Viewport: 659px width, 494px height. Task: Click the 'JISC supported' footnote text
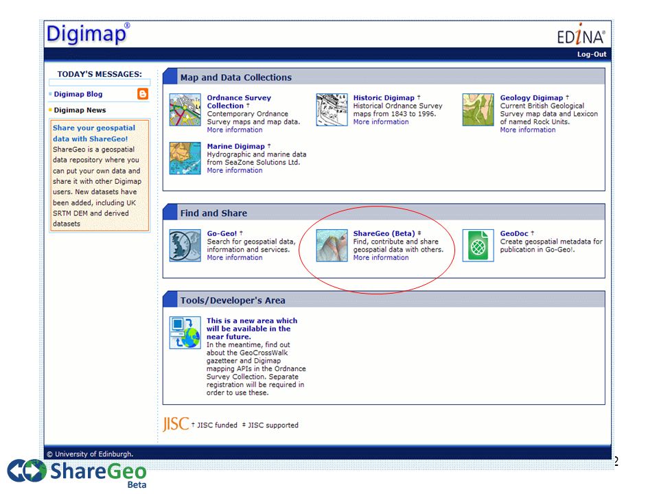273,425
